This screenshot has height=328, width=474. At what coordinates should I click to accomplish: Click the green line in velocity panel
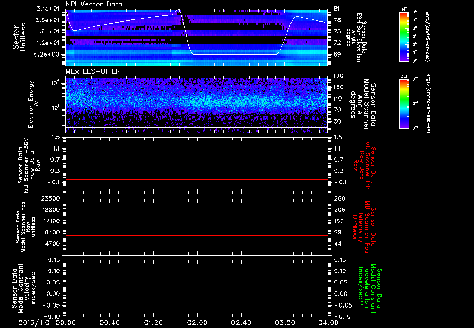[196, 294]
